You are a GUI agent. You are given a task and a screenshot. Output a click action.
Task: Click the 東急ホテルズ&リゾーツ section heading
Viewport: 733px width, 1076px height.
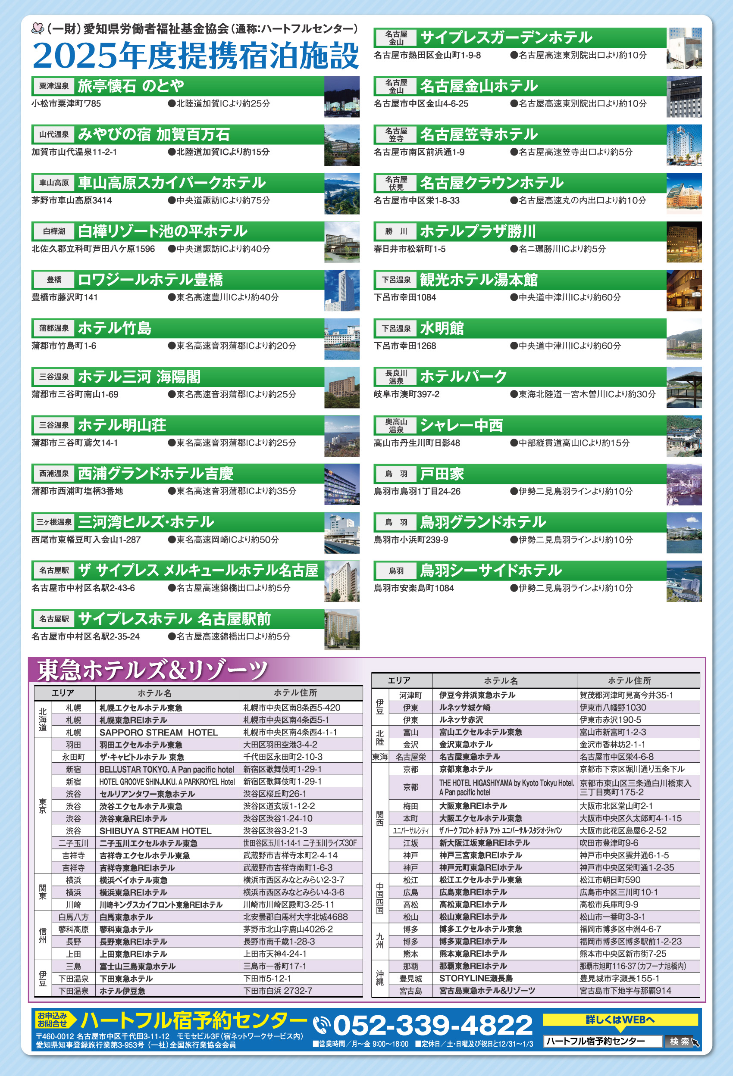coord(153,670)
